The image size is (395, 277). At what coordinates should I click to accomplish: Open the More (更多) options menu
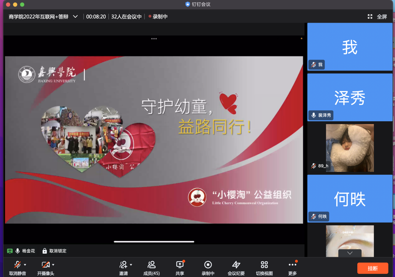292,265
